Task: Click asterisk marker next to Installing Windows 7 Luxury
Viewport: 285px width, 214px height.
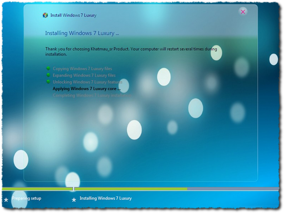Action: [x=74, y=200]
